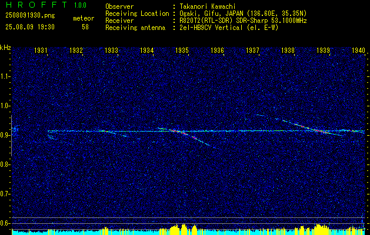
Task: Click the kHz axis unit label
Action: tap(5, 48)
